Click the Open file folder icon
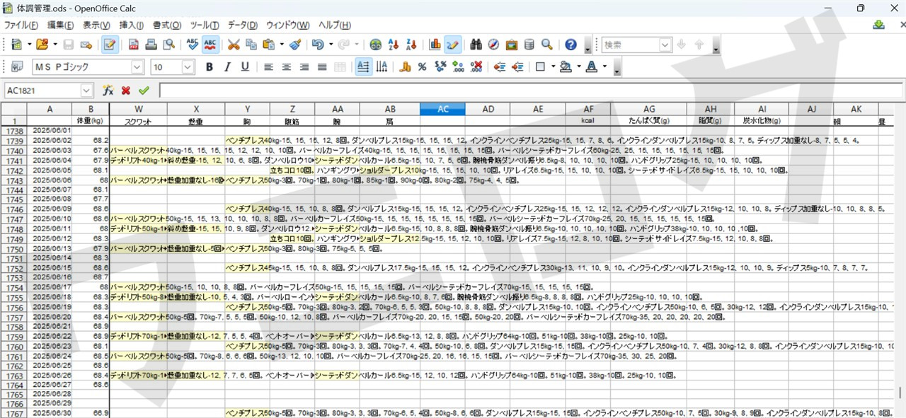The image size is (906, 418). [x=41, y=45]
